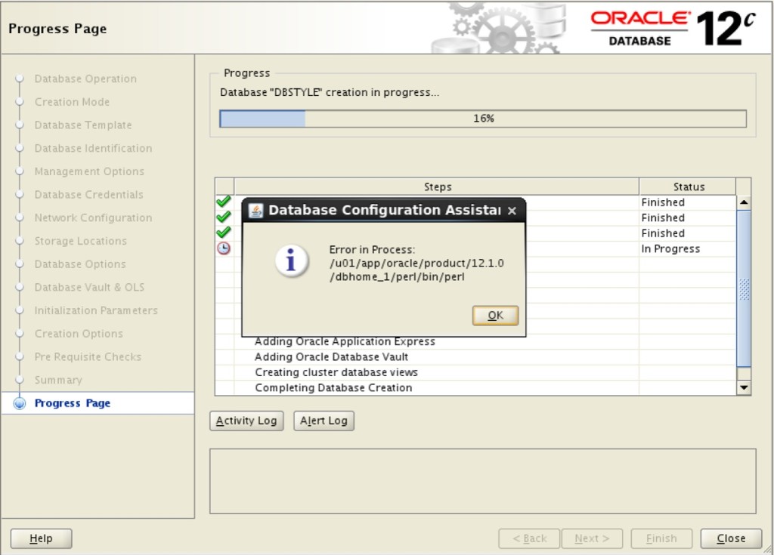Viewport: 774px width, 555px height.
Task: Click the disabled Finish button
Action: [x=661, y=538]
